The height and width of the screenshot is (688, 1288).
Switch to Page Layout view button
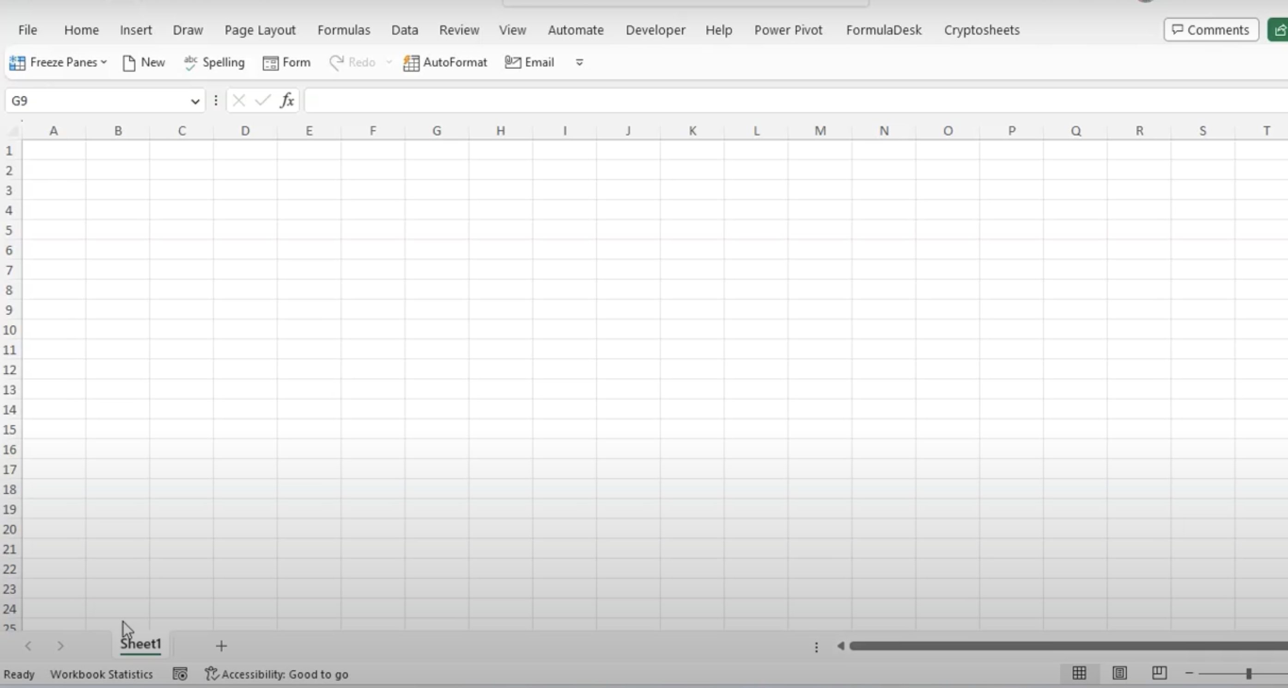pyautogui.click(x=1119, y=674)
